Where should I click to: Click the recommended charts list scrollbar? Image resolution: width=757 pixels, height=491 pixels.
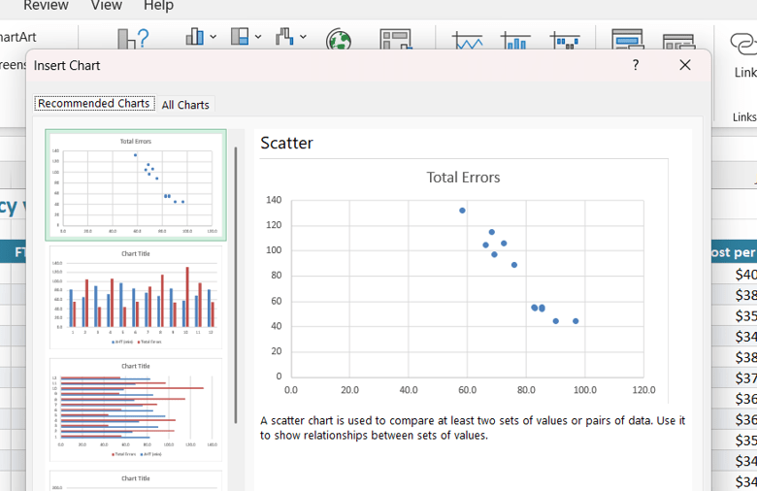click(236, 285)
